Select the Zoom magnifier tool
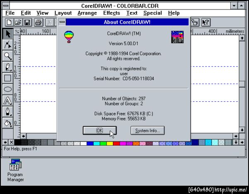This screenshot has width=249, height=194. coord(7,56)
